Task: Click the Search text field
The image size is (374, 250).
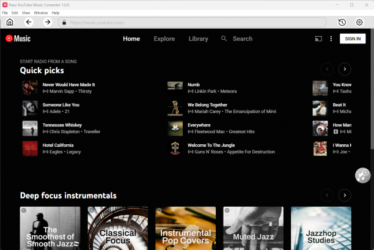Action: [x=243, y=39]
